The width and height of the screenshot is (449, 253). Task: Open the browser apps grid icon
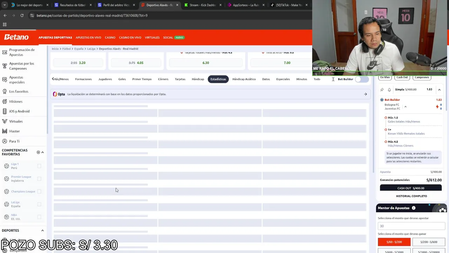[x=5, y=25]
